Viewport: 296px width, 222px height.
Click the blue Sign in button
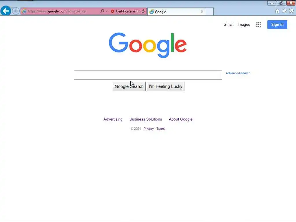coord(277,25)
